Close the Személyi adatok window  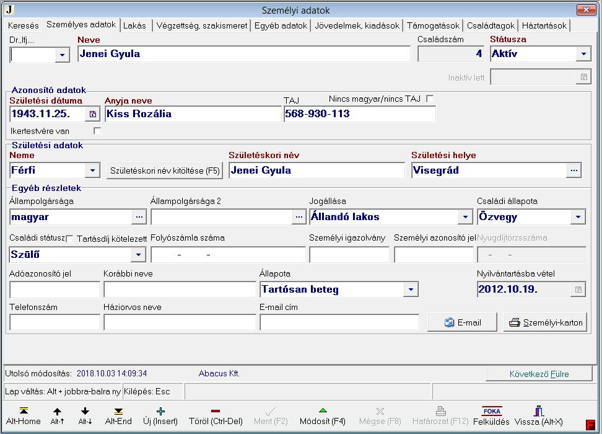tap(586, 10)
